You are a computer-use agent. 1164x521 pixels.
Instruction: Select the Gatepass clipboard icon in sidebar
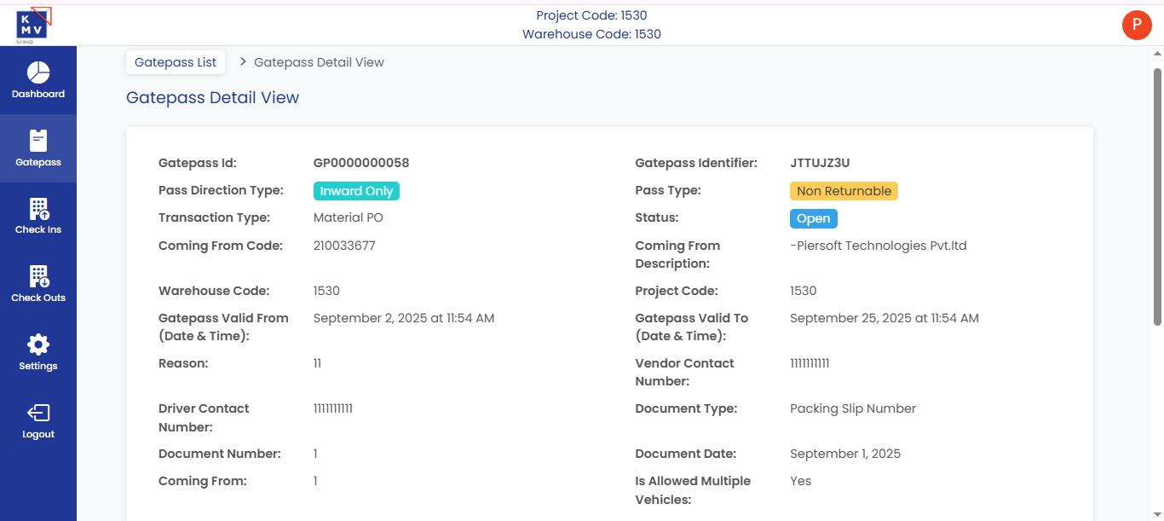coord(38,141)
